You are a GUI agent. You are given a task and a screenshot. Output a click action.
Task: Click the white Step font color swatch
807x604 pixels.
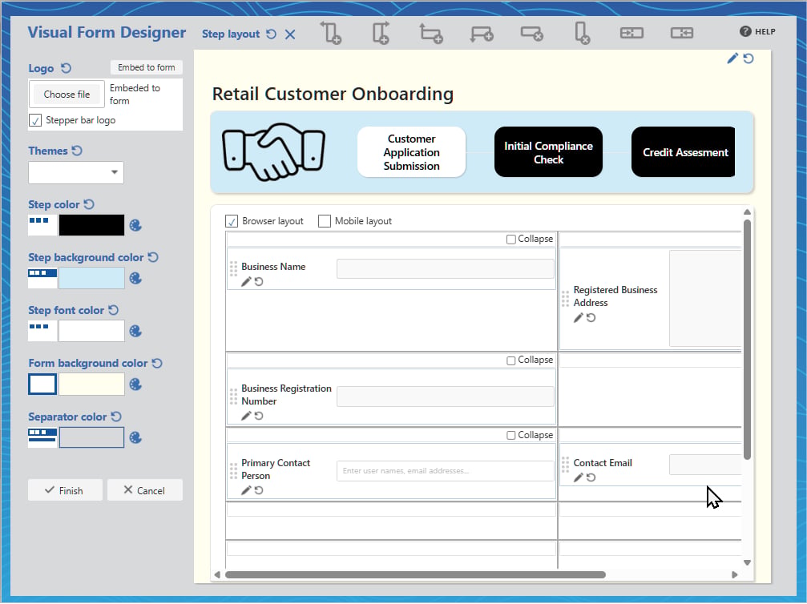[91, 332]
